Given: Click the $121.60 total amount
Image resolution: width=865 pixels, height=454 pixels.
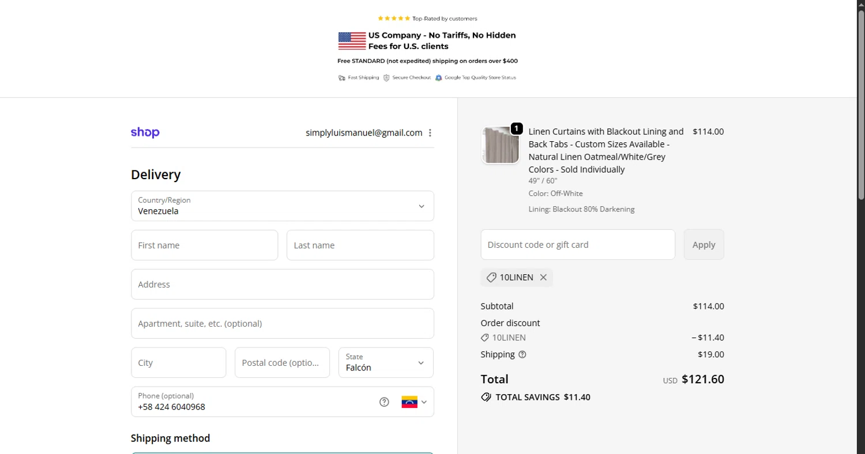Looking at the screenshot, I should tap(703, 379).
